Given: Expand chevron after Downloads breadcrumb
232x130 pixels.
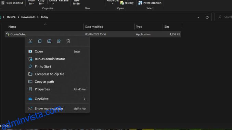Looking at the screenshot, I should click(x=38, y=17).
